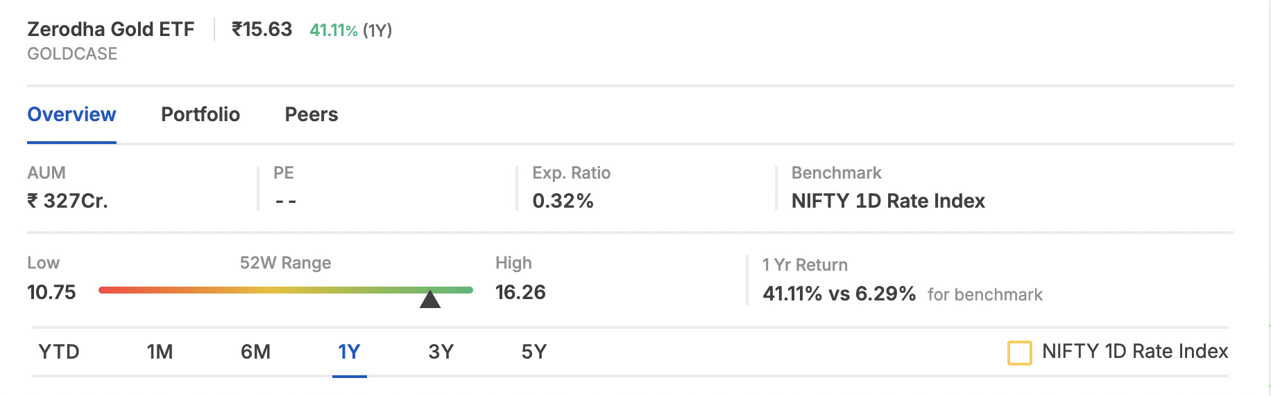The height and width of the screenshot is (396, 1271).
Task: Enable the NIFTY 1D Rate Index checkbox
Action: (1019, 352)
